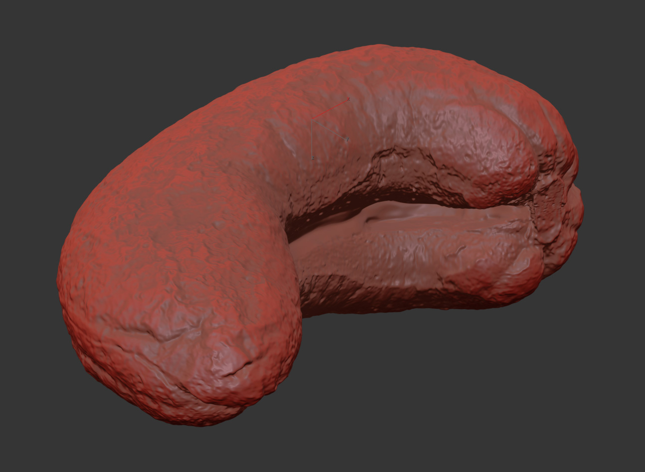The image size is (645, 472).
Task: Click the gray Y axis line
Action: tap(329, 129)
